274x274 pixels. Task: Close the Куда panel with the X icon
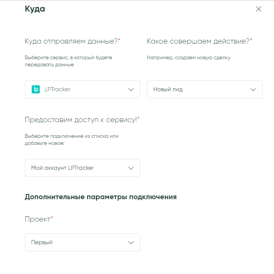coord(259,9)
